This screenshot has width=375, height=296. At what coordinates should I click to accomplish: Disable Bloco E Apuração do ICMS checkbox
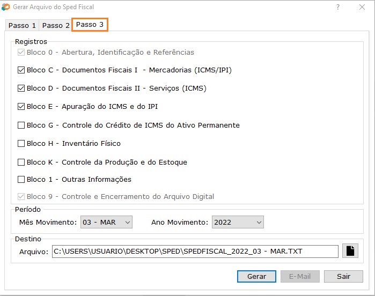coord(21,106)
